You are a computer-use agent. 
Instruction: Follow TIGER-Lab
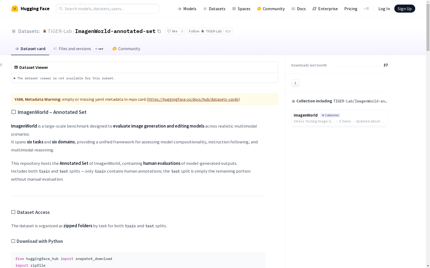point(205,31)
